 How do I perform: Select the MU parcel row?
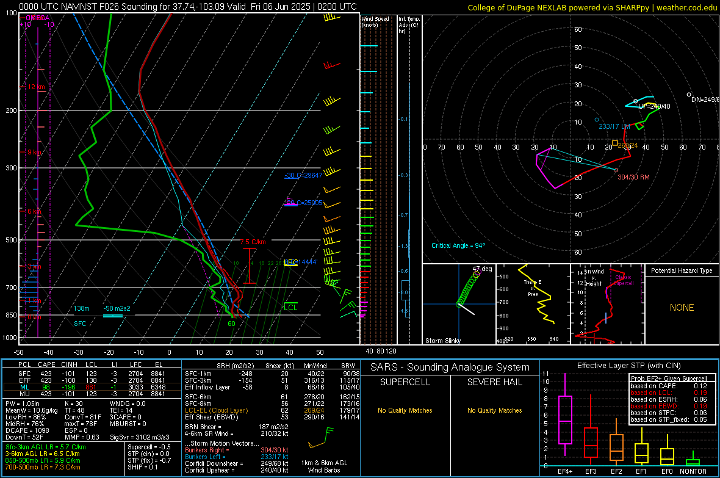92,393
